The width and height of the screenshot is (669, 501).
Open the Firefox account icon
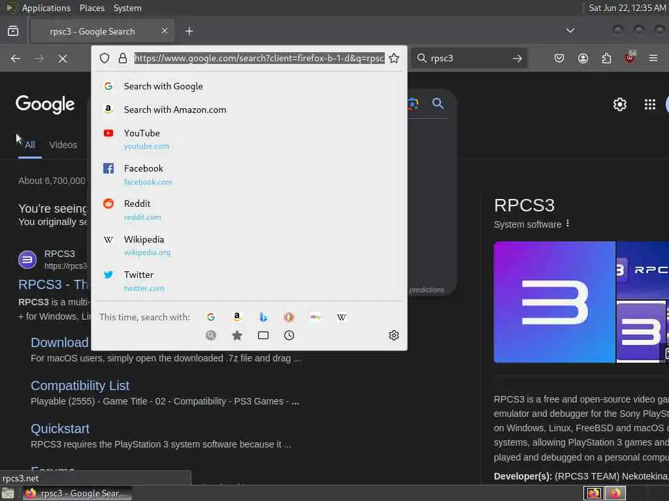pos(583,58)
